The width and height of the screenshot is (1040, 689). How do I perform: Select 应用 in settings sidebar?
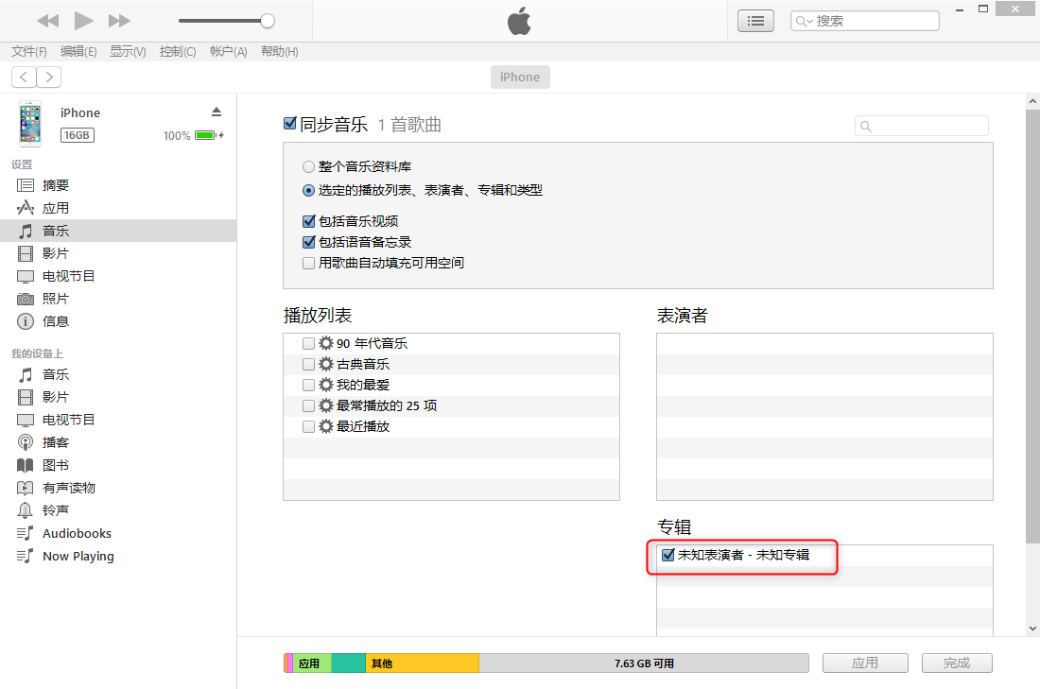[x=118, y=208]
